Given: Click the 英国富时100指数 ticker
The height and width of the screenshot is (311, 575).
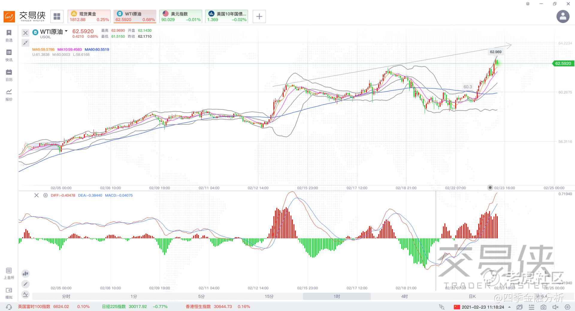Looking at the screenshot, I should point(54,307).
